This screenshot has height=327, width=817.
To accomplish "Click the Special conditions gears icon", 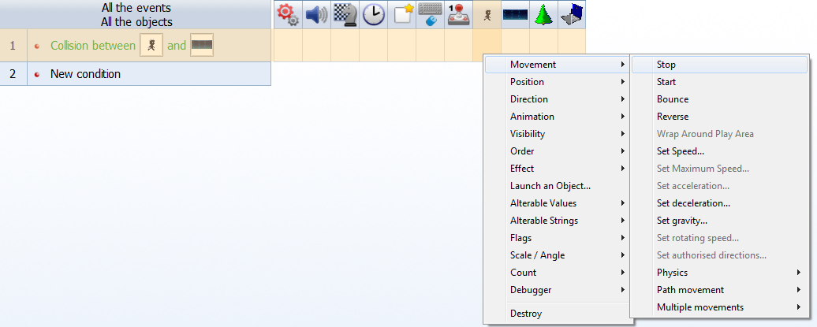I will (x=288, y=15).
